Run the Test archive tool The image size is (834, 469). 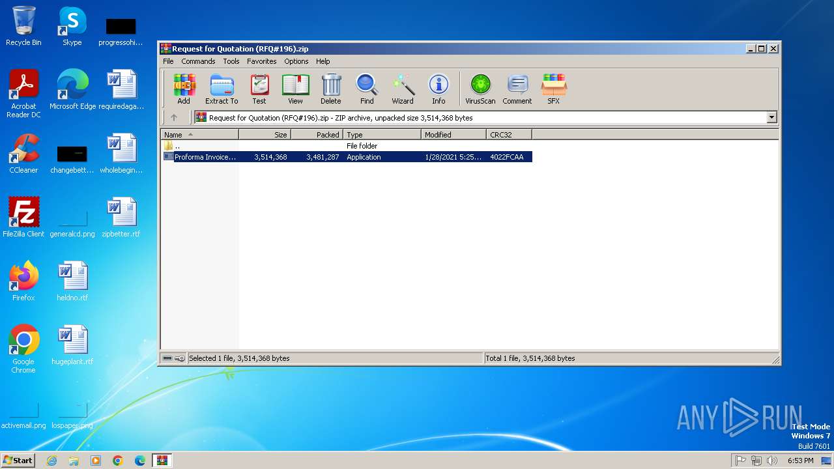(259, 89)
